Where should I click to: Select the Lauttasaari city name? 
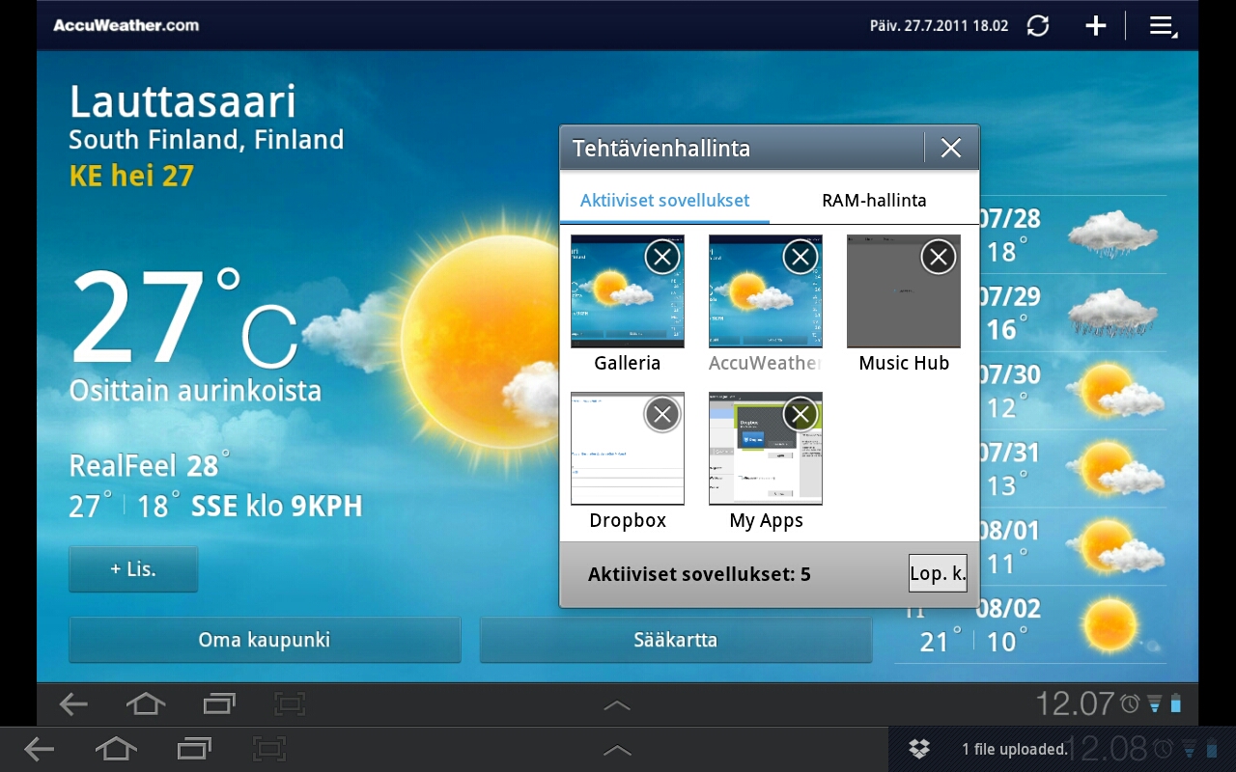183,101
